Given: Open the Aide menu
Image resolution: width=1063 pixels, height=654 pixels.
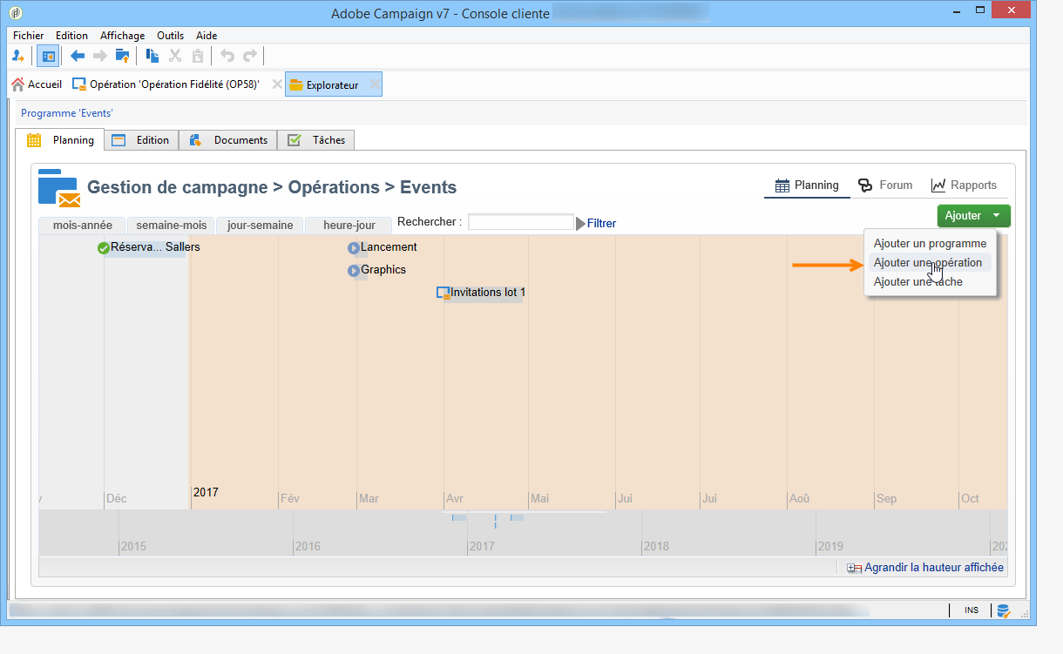Looking at the screenshot, I should click(x=207, y=36).
